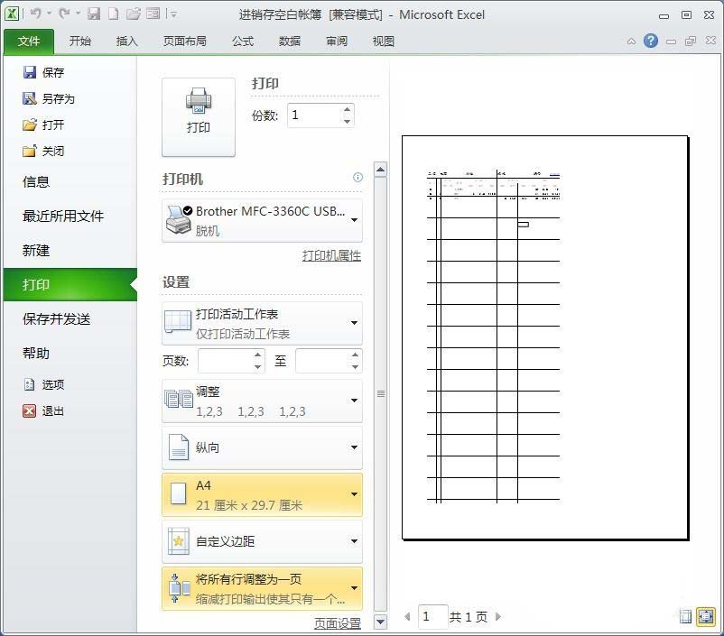Toggle Show Margins icon in preview corner

tap(686, 616)
